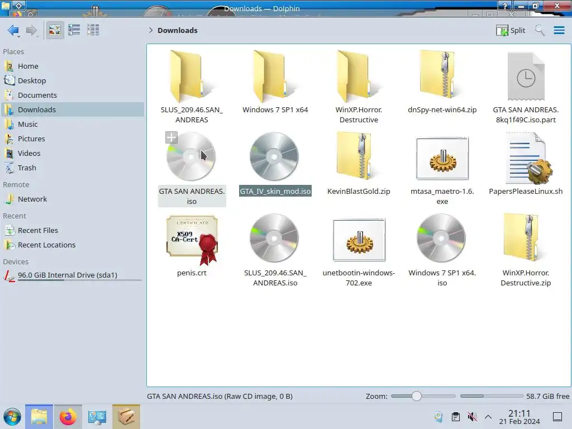Open the system settings taskbar icon
Image resolution: width=572 pixels, height=429 pixels.
[x=97, y=417]
